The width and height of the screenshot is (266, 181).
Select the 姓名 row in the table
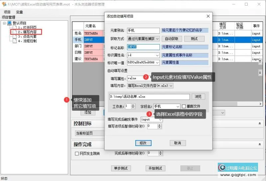[x=78, y=34]
